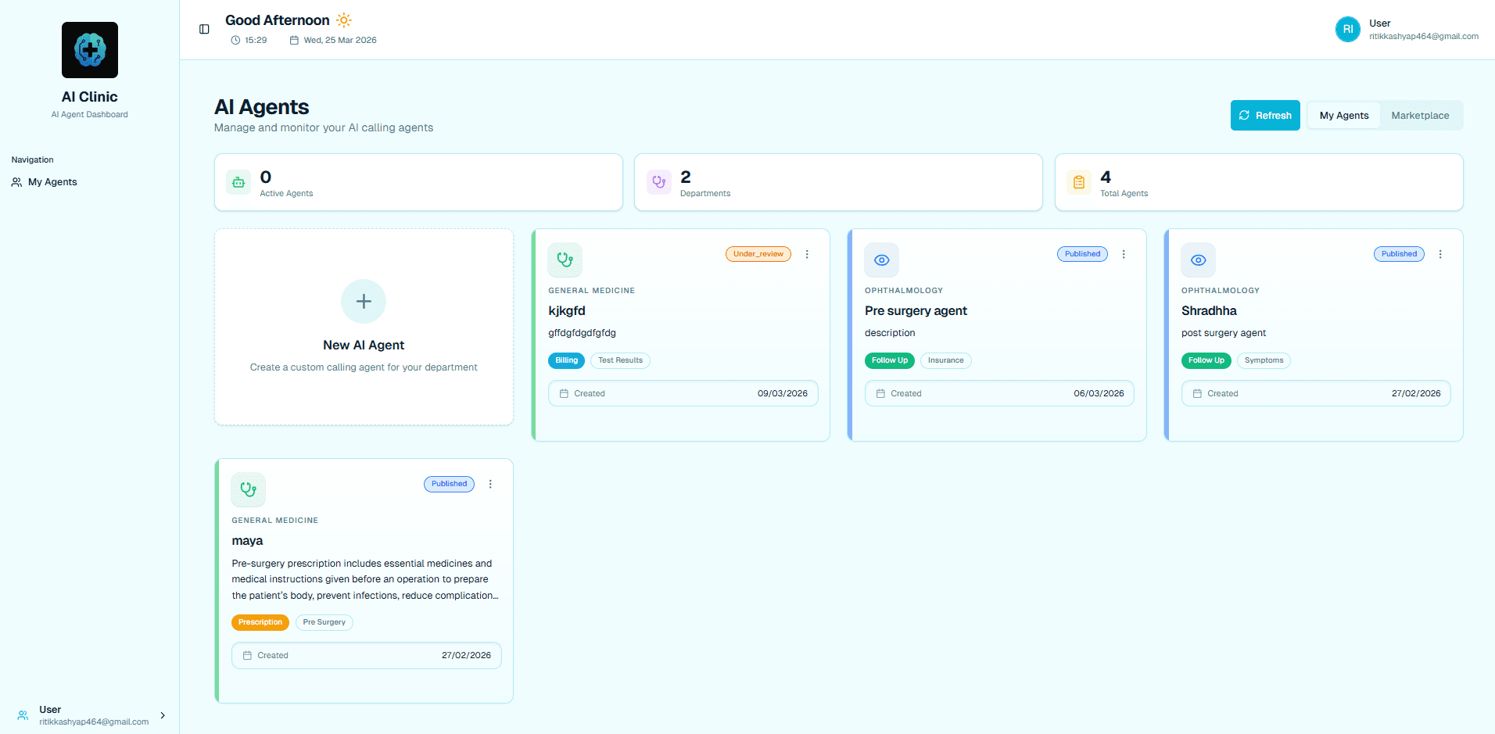Click the green Active Agents icon
1495x734 pixels.
[238, 181]
